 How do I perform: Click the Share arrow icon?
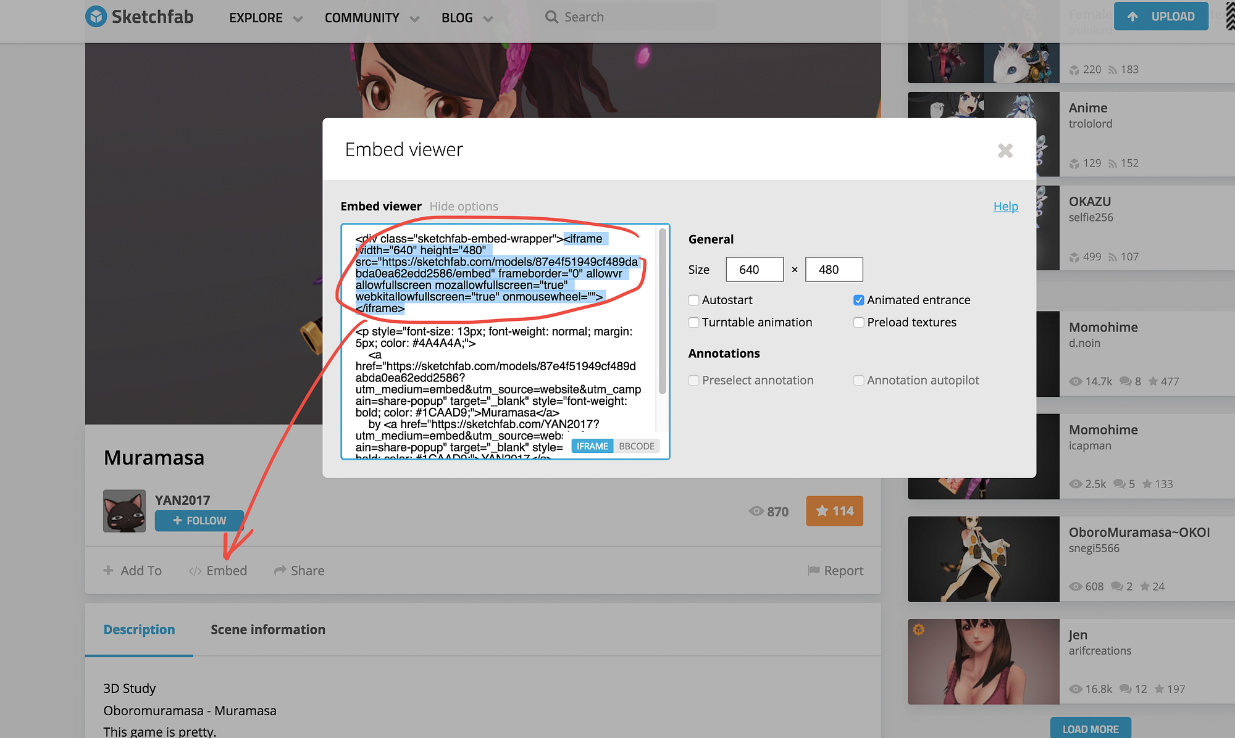(280, 571)
